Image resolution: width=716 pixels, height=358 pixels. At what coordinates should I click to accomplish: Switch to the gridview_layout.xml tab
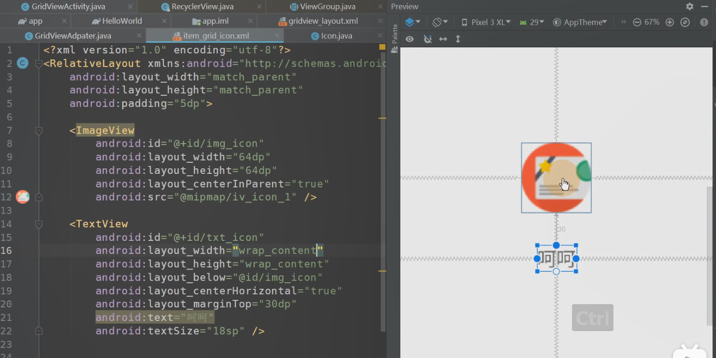coord(323,21)
